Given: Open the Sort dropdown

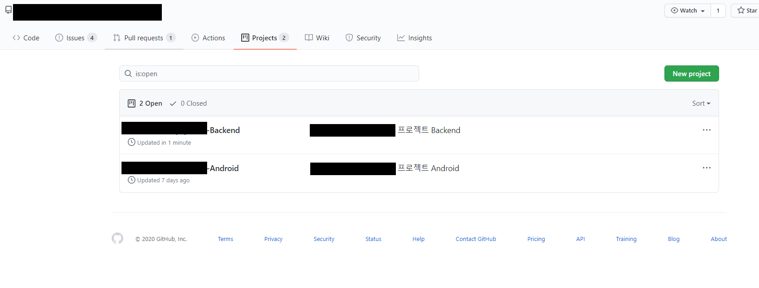Looking at the screenshot, I should point(701,103).
